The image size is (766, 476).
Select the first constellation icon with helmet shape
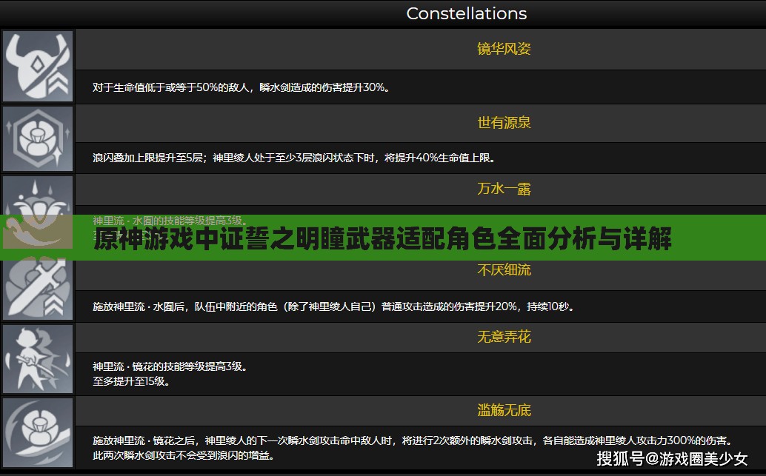(38, 65)
